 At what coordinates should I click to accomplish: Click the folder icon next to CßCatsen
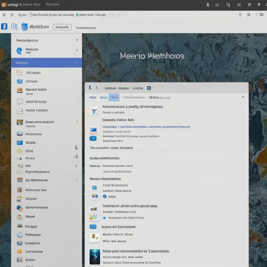pos(20,73)
